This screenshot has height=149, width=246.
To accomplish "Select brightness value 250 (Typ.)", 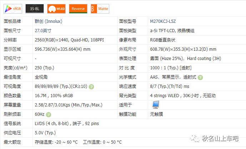I will 45,68.
